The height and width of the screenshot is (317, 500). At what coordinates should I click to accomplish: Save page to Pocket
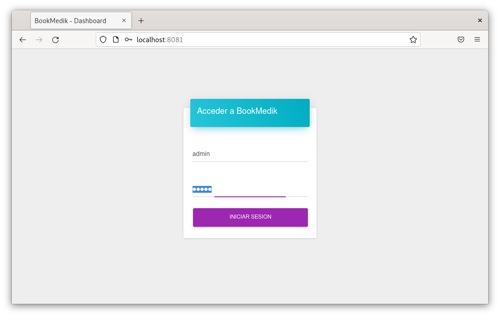coord(460,39)
